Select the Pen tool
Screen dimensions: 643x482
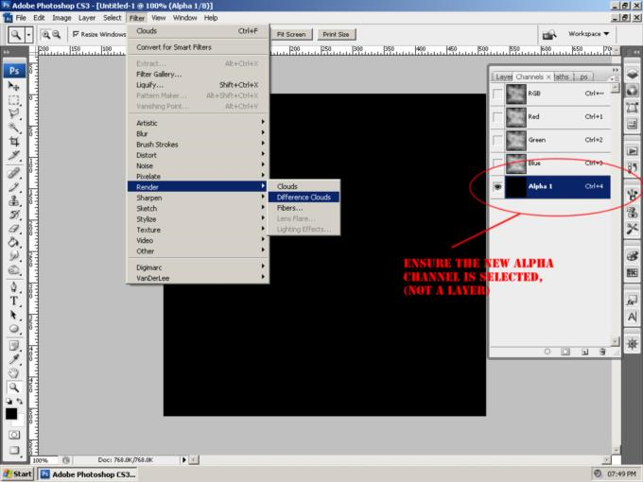[x=14, y=287]
